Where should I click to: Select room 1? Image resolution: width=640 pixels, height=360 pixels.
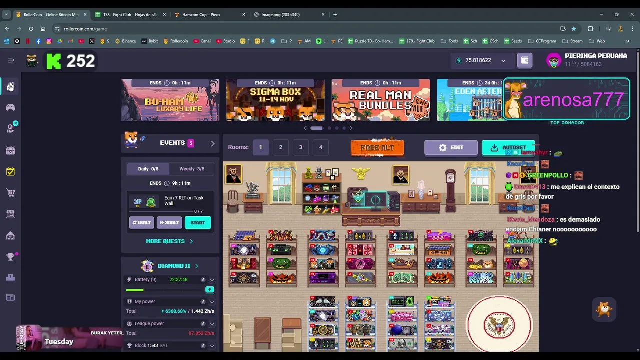(260, 147)
